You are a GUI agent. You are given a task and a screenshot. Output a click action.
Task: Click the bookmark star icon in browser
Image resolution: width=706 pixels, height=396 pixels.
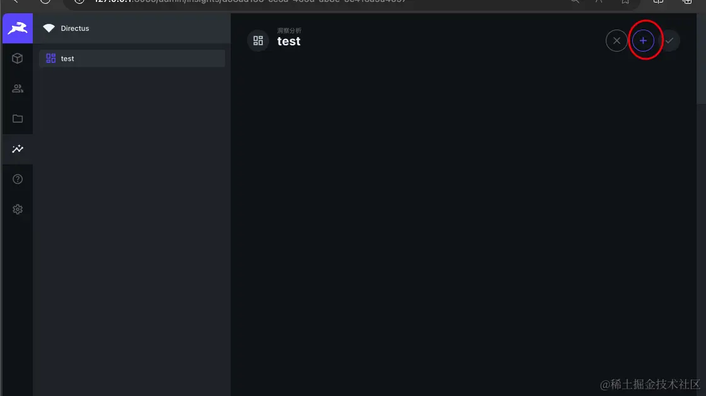pos(625,1)
